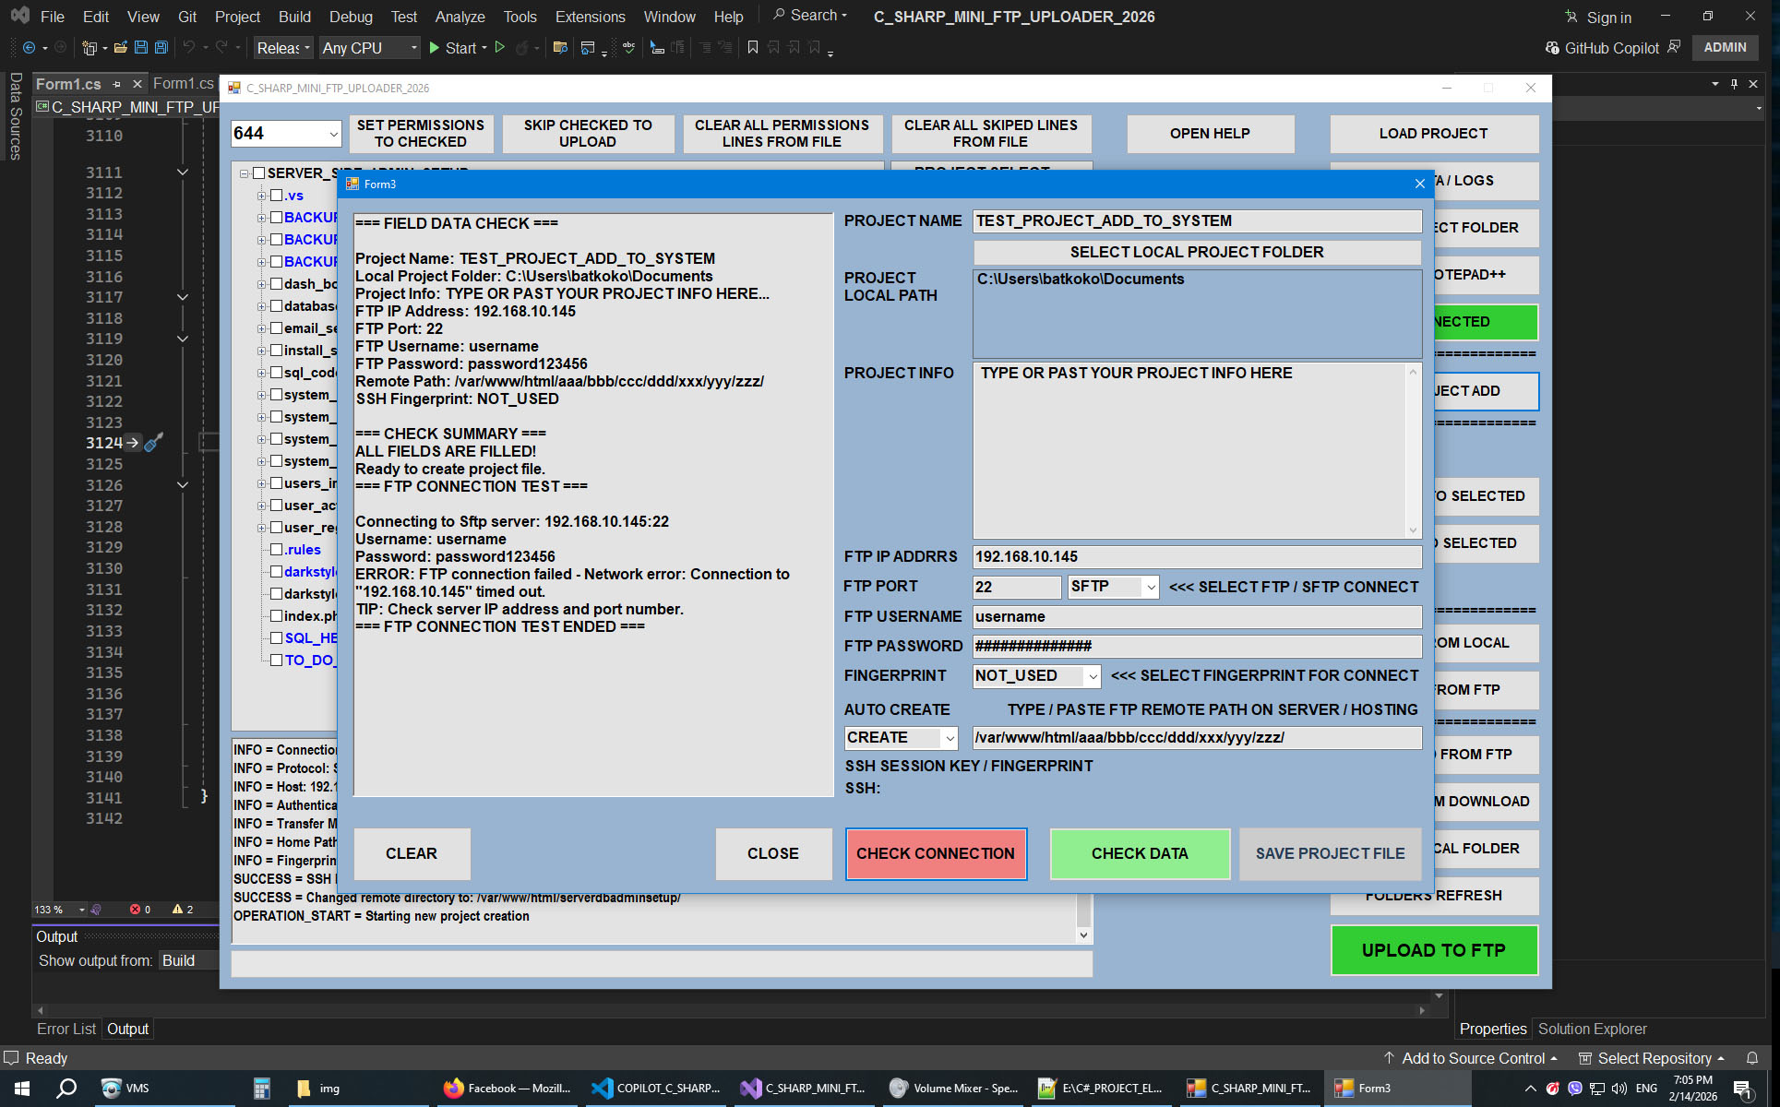Click the Save All toolbar icon

(161, 47)
